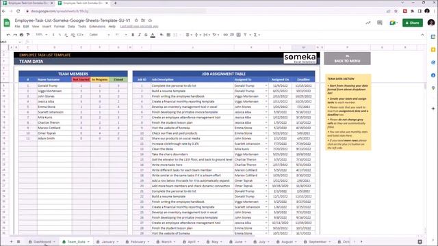Screen dimensions: 438x246
Task: Open vertical align dropdown
Action: point(198,35)
